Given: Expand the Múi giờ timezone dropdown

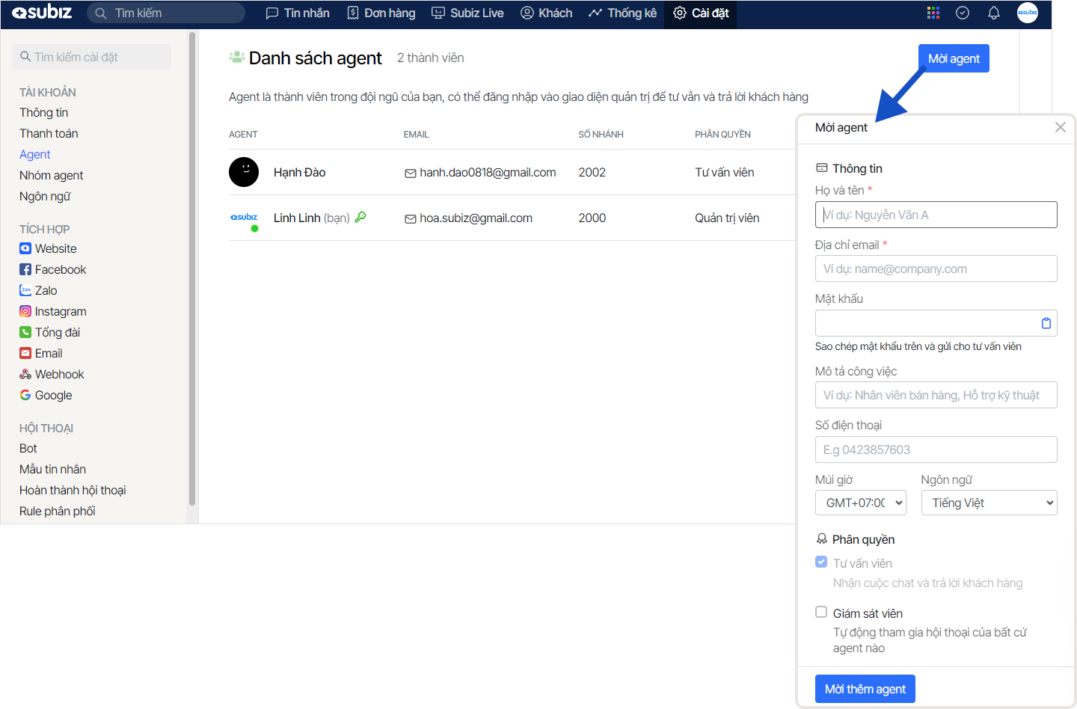Looking at the screenshot, I should (860, 503).
